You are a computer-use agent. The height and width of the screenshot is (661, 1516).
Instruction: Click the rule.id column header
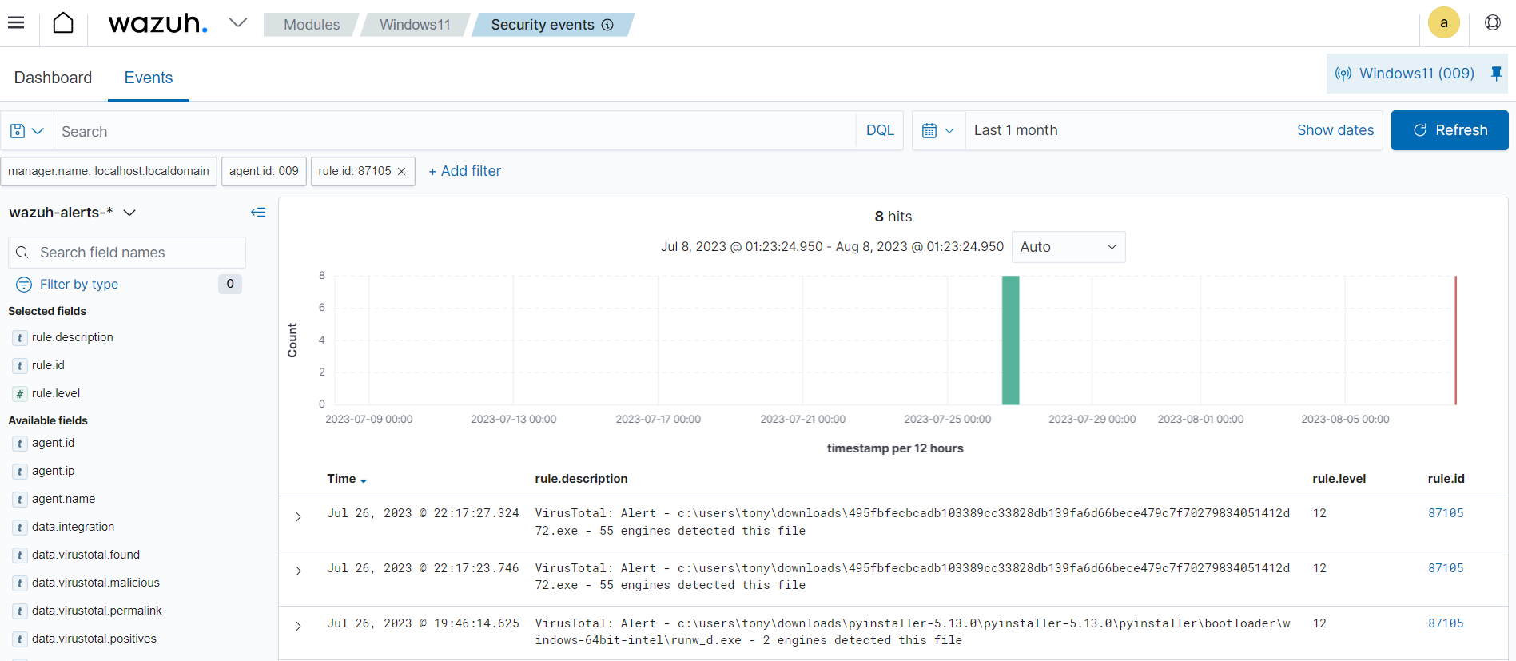pyautogui.click(x=1446, y=479)
